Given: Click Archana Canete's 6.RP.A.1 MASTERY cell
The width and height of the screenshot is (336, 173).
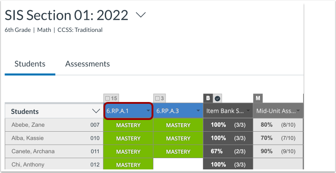Looking at the screenshot, I should (x=128, y=151).
